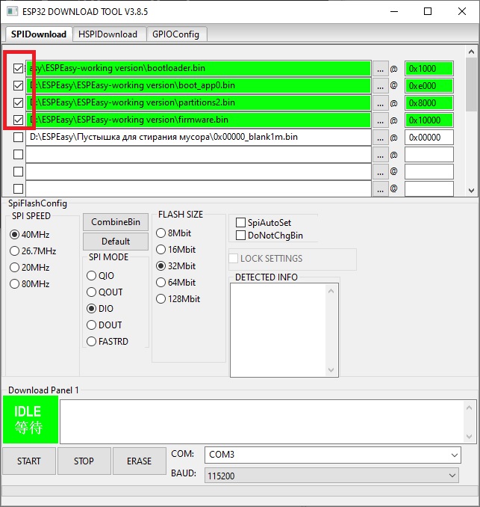Click the green IDLE status indicator
Image resolution: width=480 pixels, height=507 pixels.
[x=31, y=420]
